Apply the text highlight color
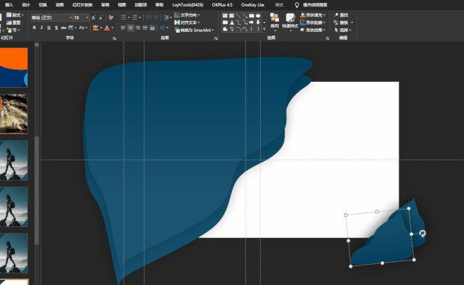The image size is (464, 285). (x=95, y=28)
